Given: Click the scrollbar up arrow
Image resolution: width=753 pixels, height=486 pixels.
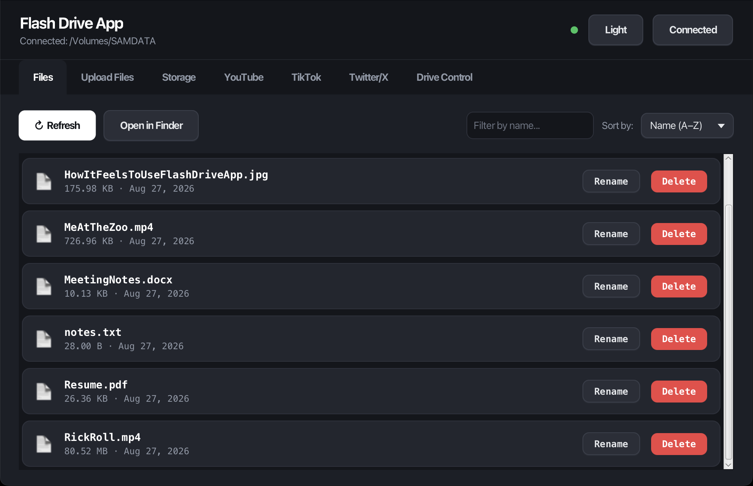Looking at the screenshot, I should [728, 158].
